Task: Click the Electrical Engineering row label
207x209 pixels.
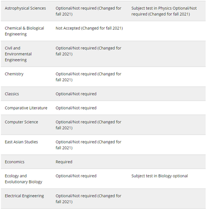Action: 24,196
